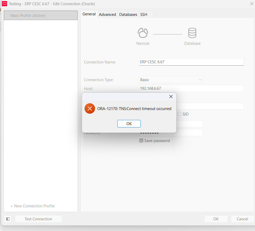Click + New Connection Profile
This screenshot has width=255, height=231.
(33, 206)
